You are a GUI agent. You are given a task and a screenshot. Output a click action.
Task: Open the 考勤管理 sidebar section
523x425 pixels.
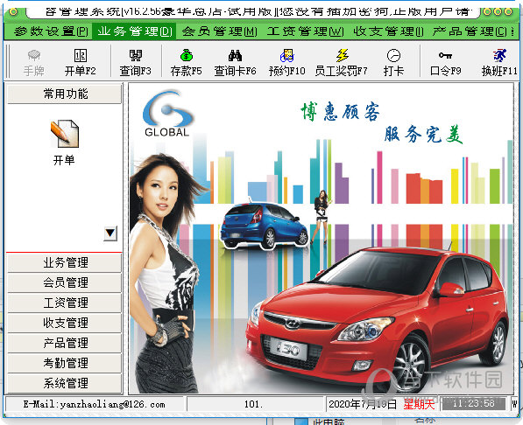(x=64, y=363)
